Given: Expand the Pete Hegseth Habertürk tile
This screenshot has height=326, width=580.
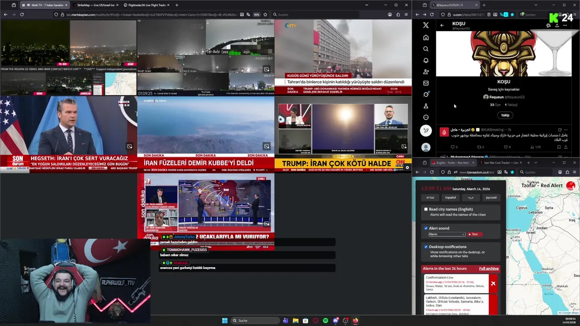Looking at the screenshot, I should pyautogui.click(x=130, y=146).
